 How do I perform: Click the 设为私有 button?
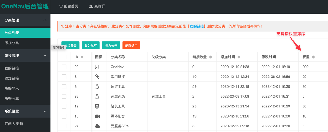tap(91, 46)
